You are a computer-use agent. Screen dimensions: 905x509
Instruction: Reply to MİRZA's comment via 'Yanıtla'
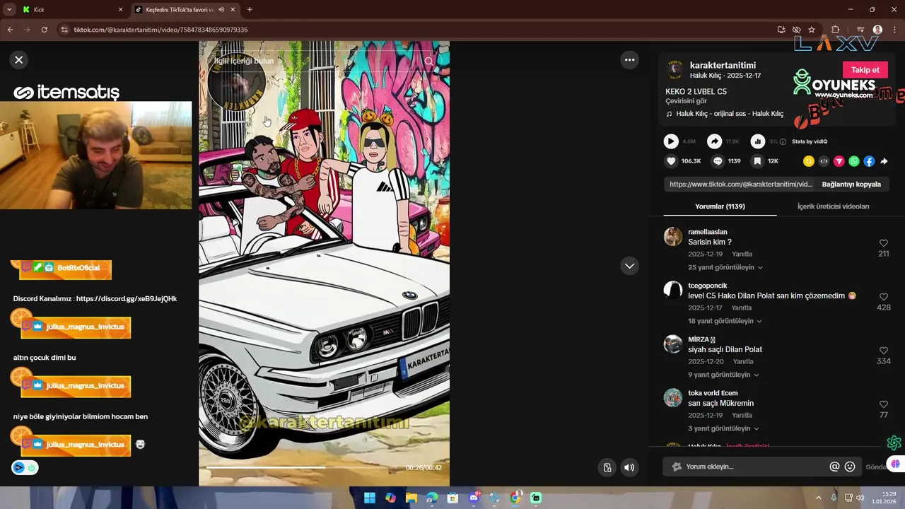743,361
